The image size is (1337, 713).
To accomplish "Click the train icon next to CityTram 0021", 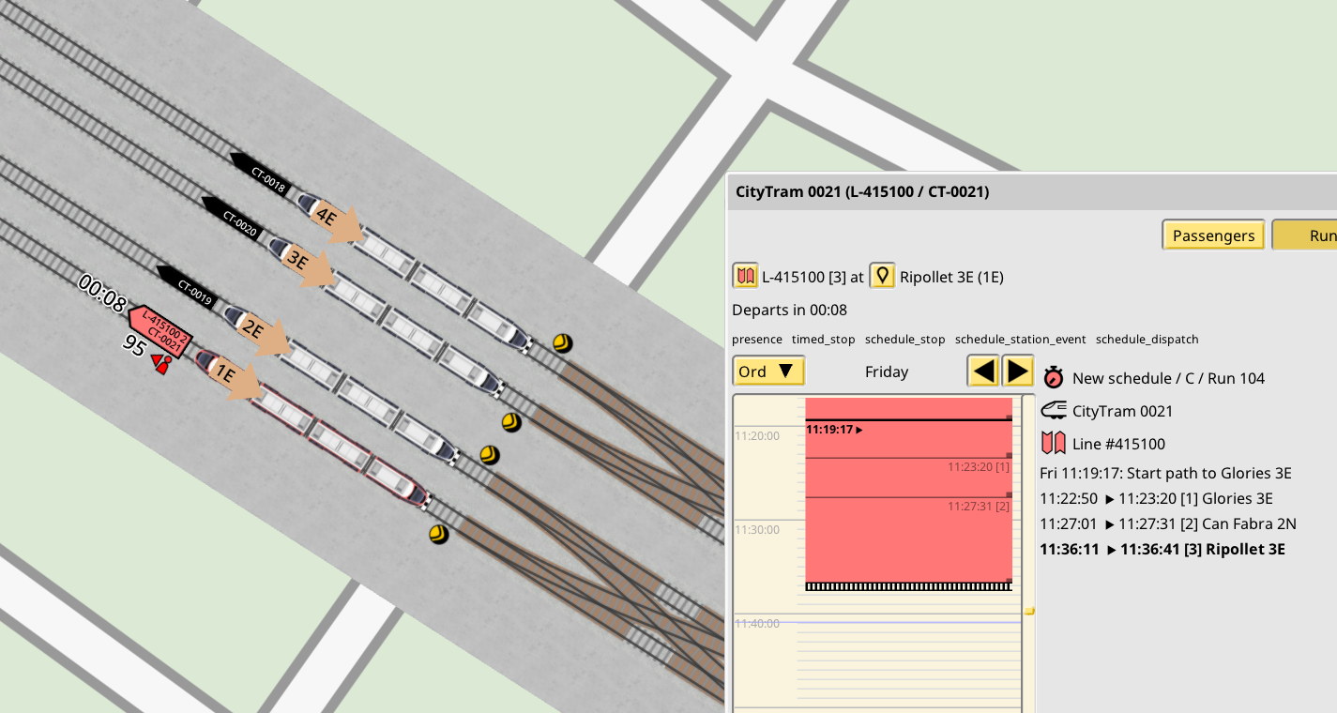I will pyautogui.click(x=1055, y=410).
